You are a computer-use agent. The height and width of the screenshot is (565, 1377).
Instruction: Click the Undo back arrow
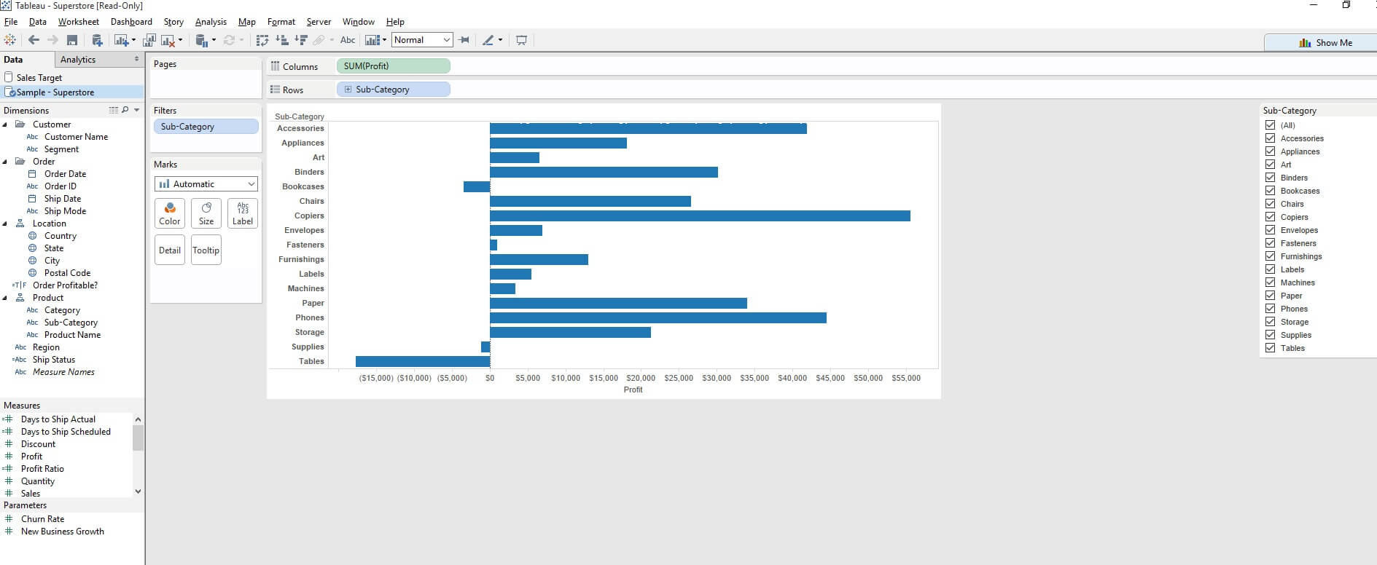34,40
